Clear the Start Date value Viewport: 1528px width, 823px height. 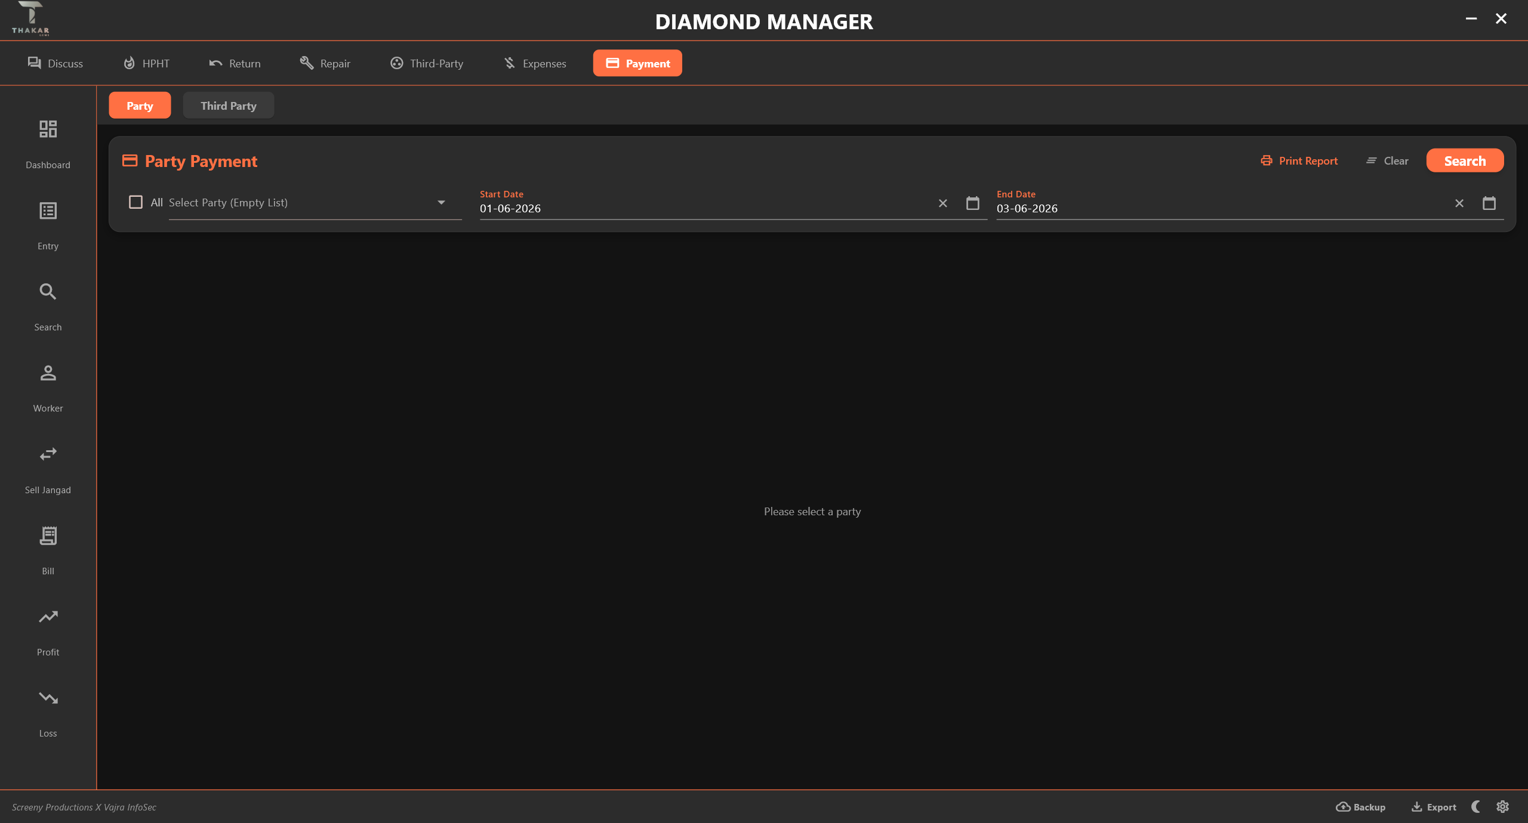(x=942, y=203)
